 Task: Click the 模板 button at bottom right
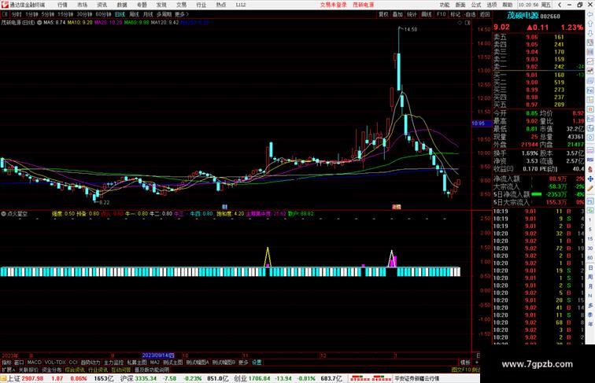(465, 363)
